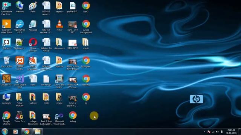The image size is (241, 135).
Task: Launch Icecream Video Editor
Action: click(6, 27)
